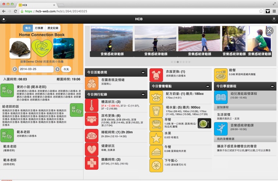Select the star icon for 水果
The image size is (278, 181).
click(x=156, y=138)
